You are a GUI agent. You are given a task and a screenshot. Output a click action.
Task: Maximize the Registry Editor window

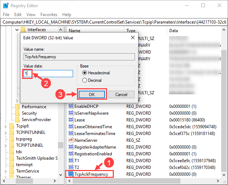point(203,5)
